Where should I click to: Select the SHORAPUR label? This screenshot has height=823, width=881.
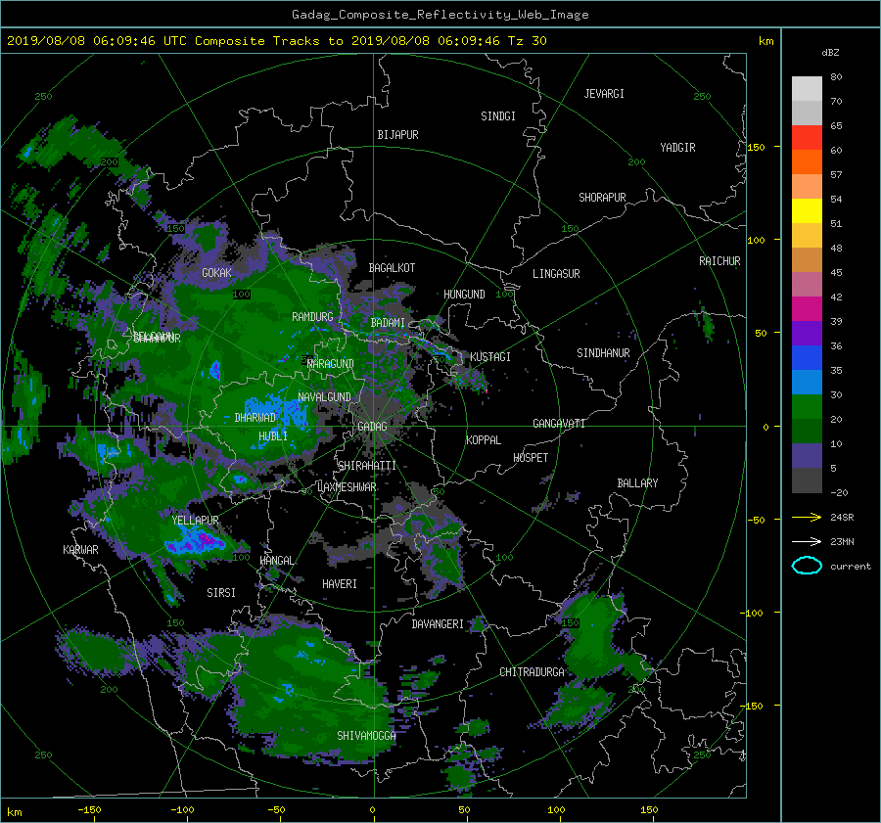point(602,198)
